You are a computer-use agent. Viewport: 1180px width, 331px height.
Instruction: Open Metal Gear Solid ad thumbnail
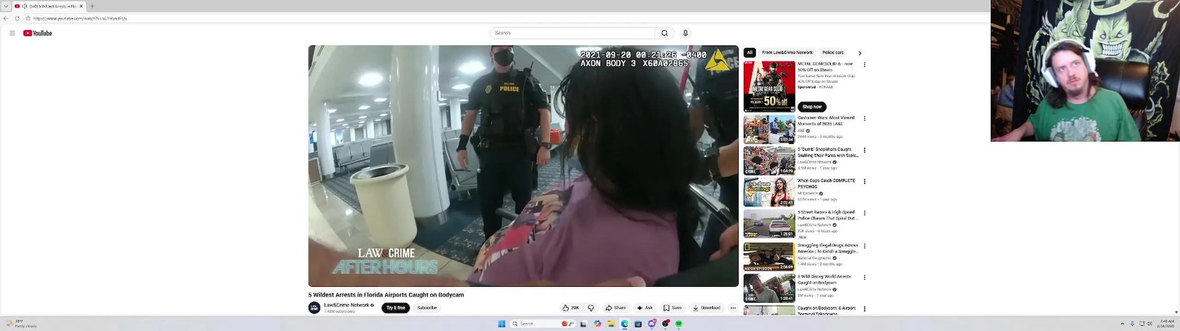point(769,86)
